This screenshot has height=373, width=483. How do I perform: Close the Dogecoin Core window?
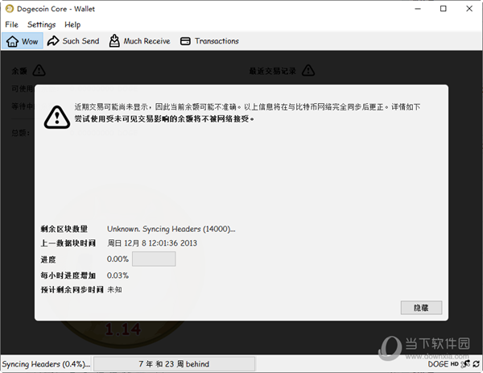[x=469, y=9]
